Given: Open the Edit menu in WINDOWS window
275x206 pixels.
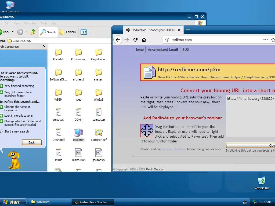Looking at the screenshot, I should click(x=7, y=23).
